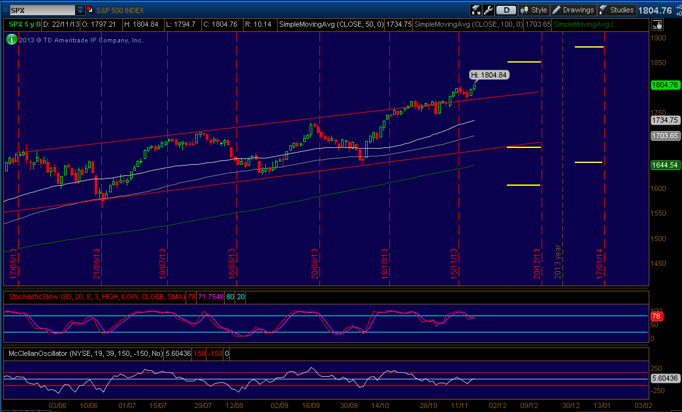The width and height of the screenshot is (682, 412).
Task: Click the SPX 5 y D timeframe label
Action: pos(24,24)
